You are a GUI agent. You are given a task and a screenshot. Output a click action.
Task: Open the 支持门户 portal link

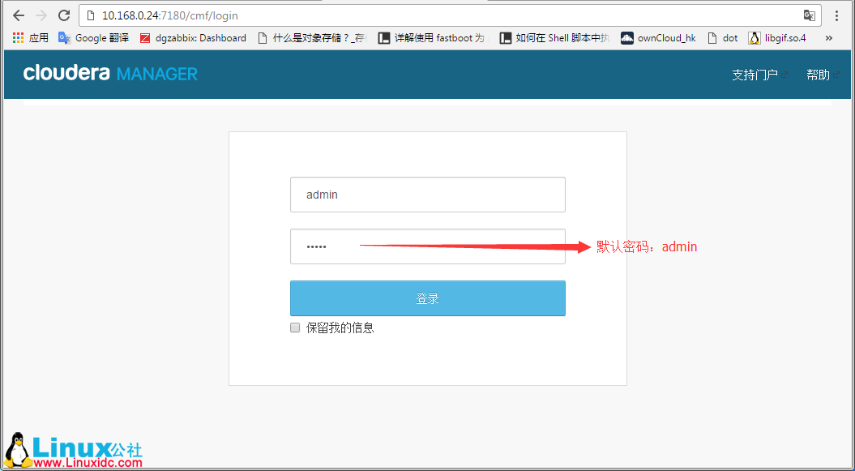point(757,74)
